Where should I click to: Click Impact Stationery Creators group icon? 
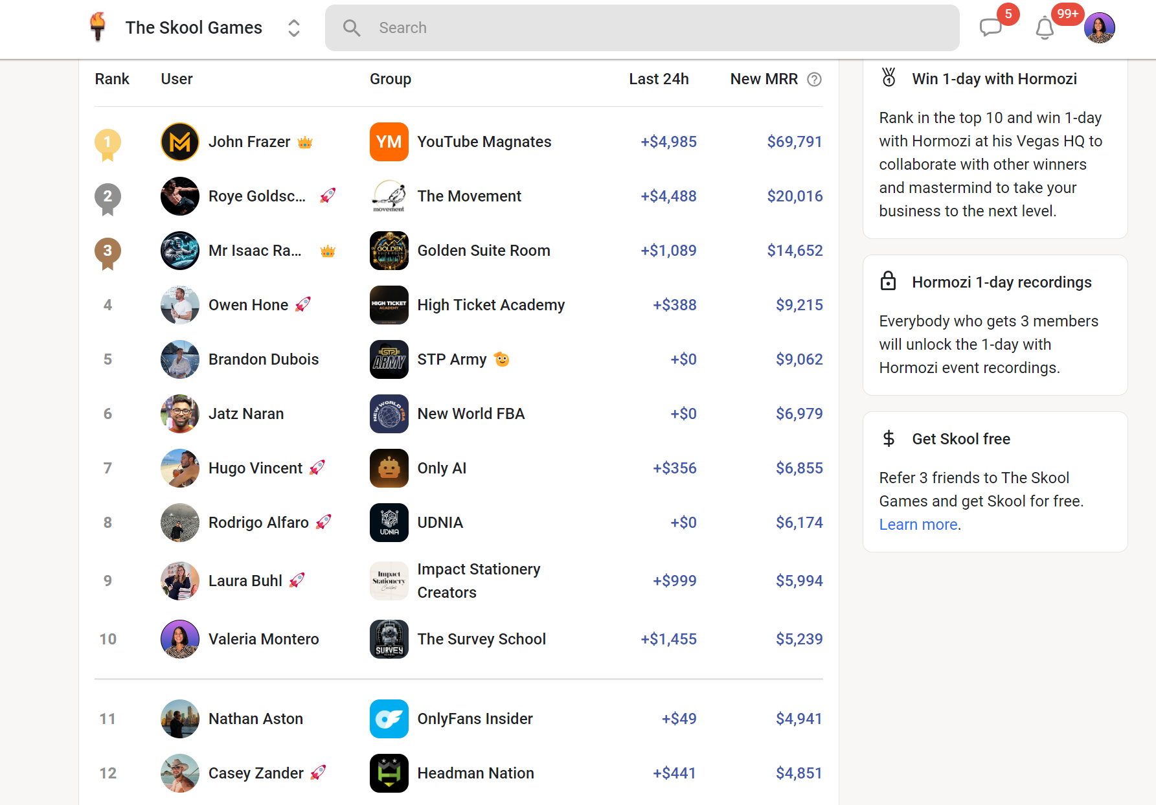click(x=389, y=581)
